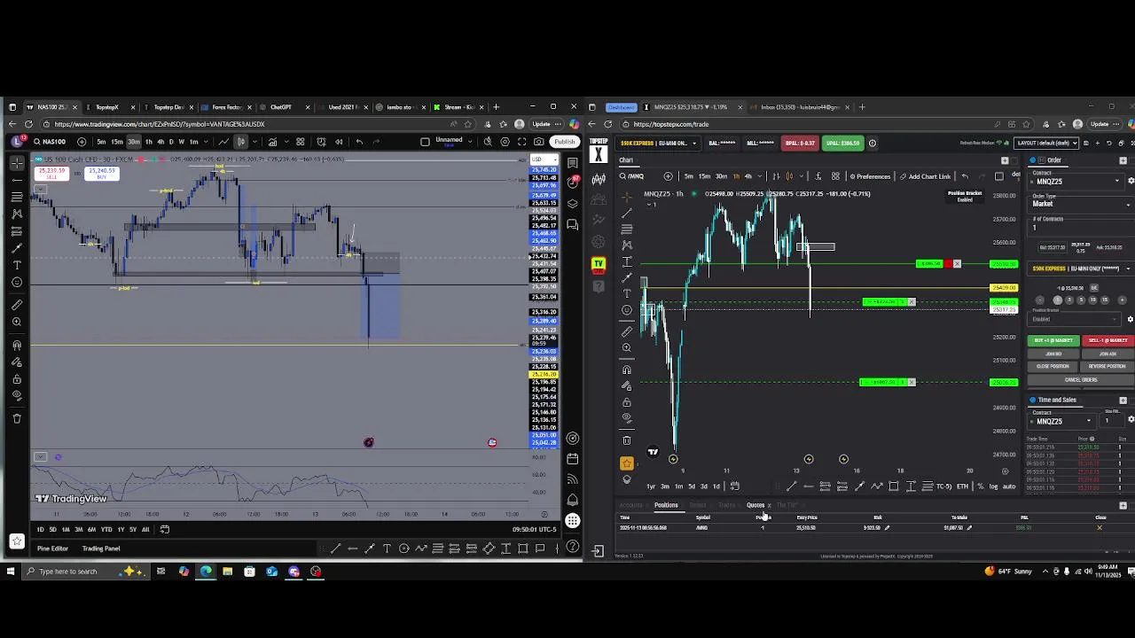This screenshot has height=638, width=1135.
Task: Open LAYOUT default dropdown
Action: tap(1046, 143)
